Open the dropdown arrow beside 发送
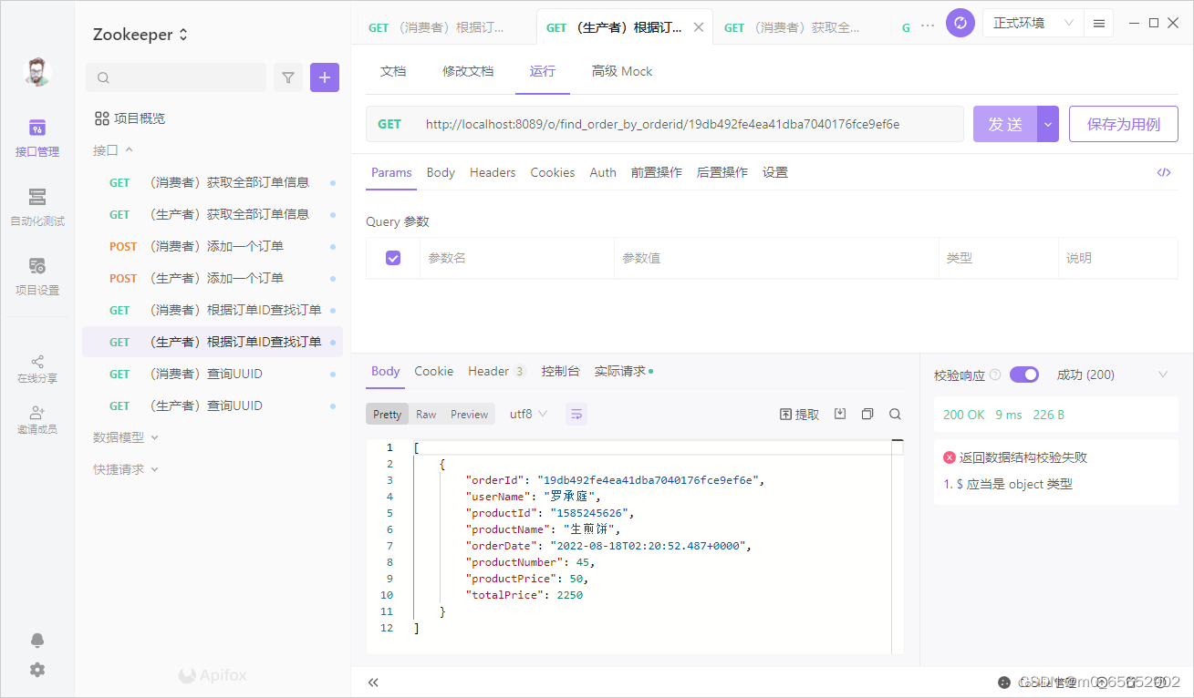 [1048, 124]
